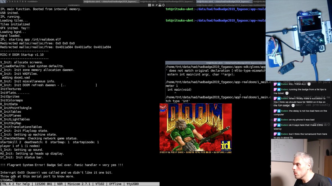The width and height of the screenshot is (332, 186).
Task: Click 'Minicom 2.7.1' in the status bar
Action: tap(80, 184)
